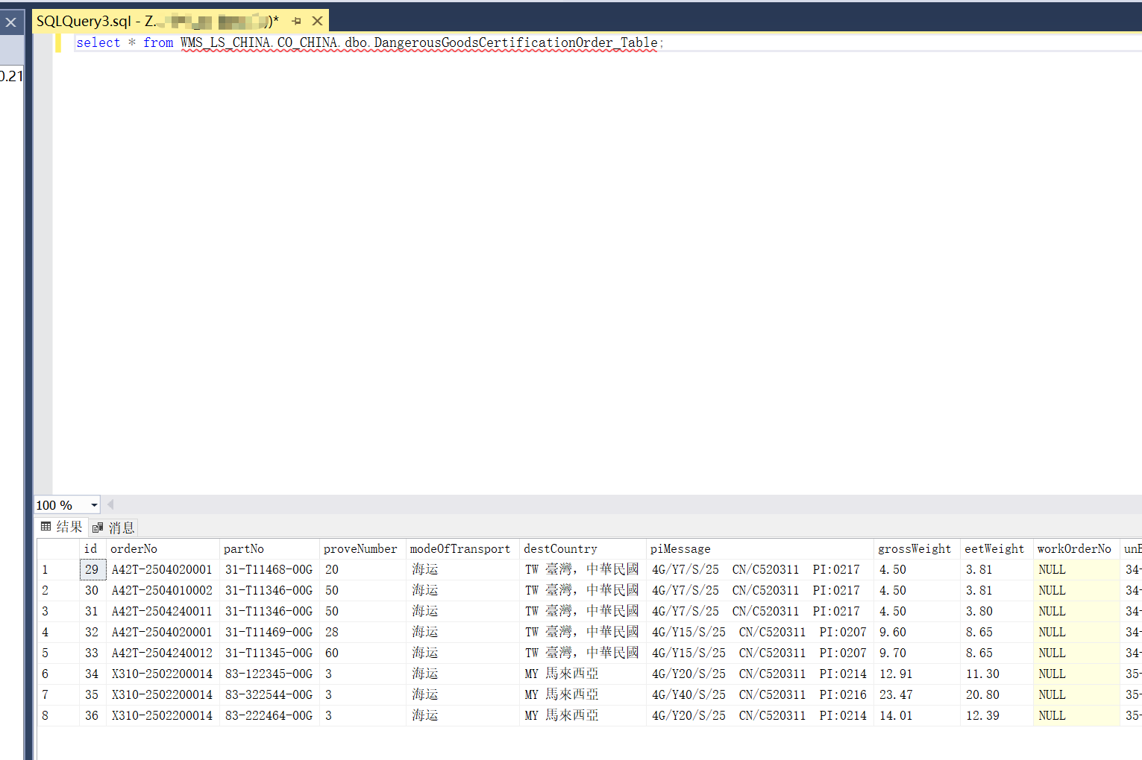Click row header 5 to select that row
Image resolution: width=1142 pixels, height=760 pixels.
coord(58,653)
